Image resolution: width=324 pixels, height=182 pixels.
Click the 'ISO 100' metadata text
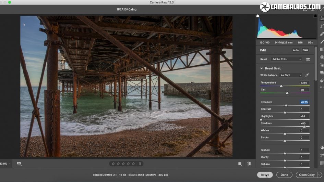(x=265, y=43)
